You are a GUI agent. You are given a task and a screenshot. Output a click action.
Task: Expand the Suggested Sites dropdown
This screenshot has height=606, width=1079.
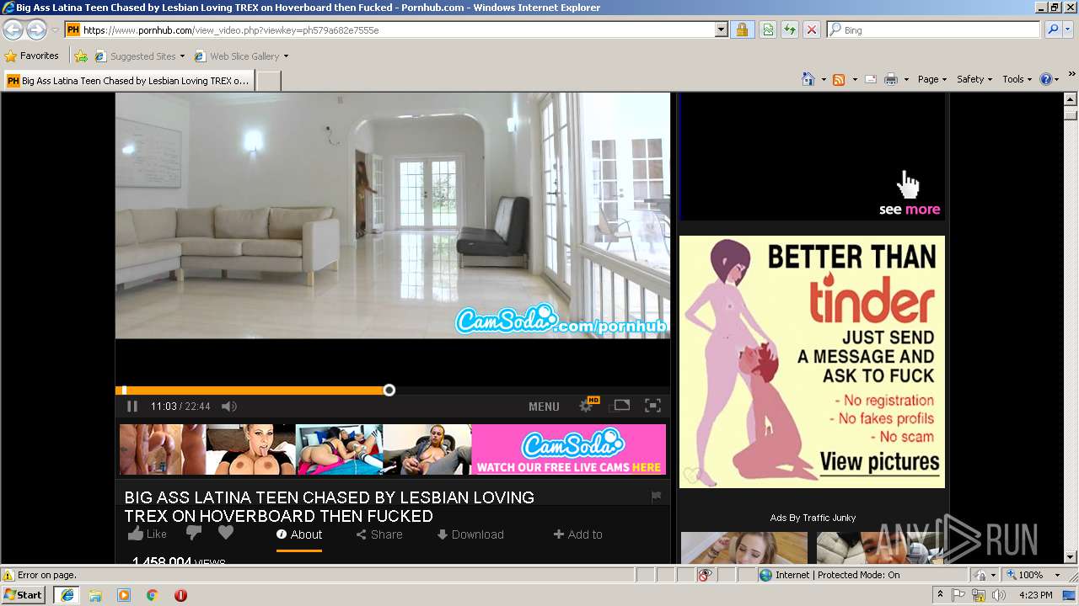coord(181,56)
